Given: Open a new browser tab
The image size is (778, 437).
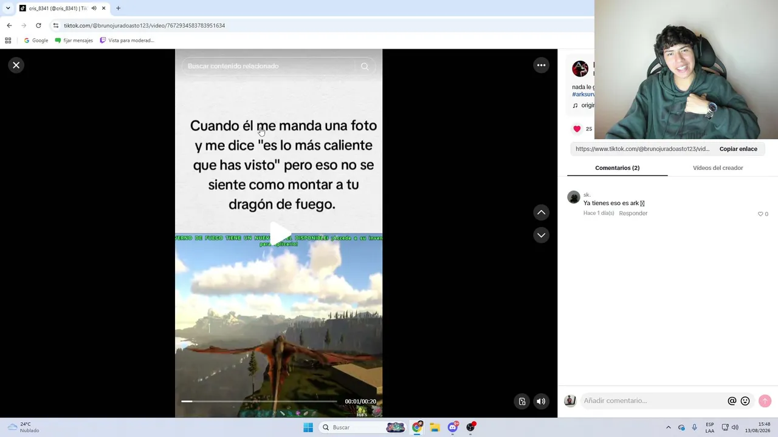Looking at the screenshot, I should (x=118, y=8).
